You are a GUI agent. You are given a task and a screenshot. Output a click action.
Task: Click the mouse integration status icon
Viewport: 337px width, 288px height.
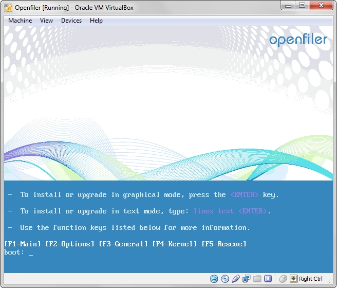(x=283, y=279)
